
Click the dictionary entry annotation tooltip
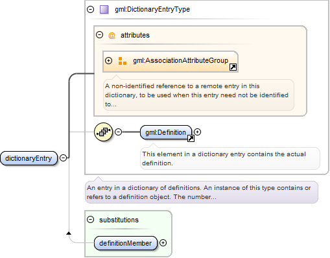202,193
